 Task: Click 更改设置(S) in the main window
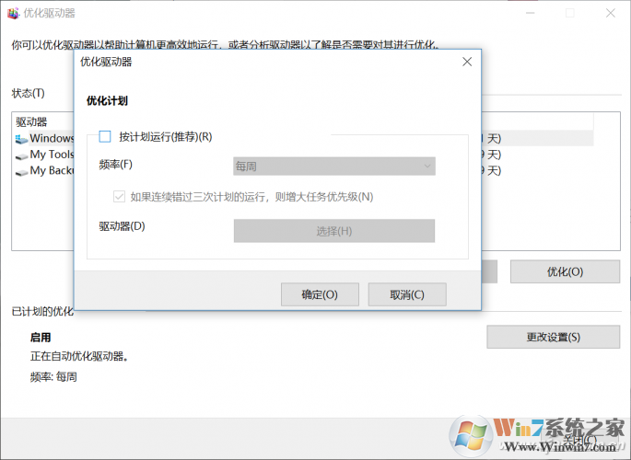554,337
